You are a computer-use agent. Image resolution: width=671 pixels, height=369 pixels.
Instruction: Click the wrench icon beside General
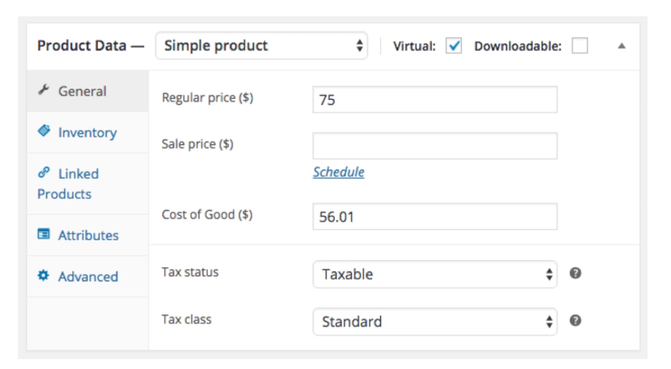43,90
